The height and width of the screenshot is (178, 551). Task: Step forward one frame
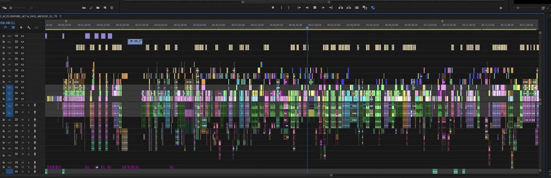tap(323, 8)
